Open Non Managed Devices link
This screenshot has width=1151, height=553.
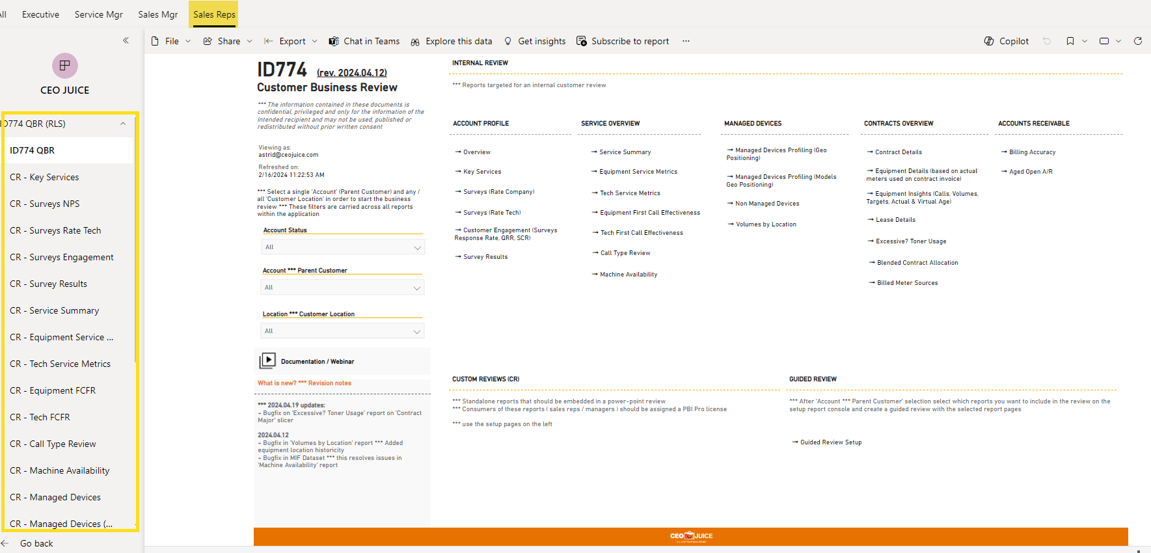pyautogui.click(x=763, y=204)
